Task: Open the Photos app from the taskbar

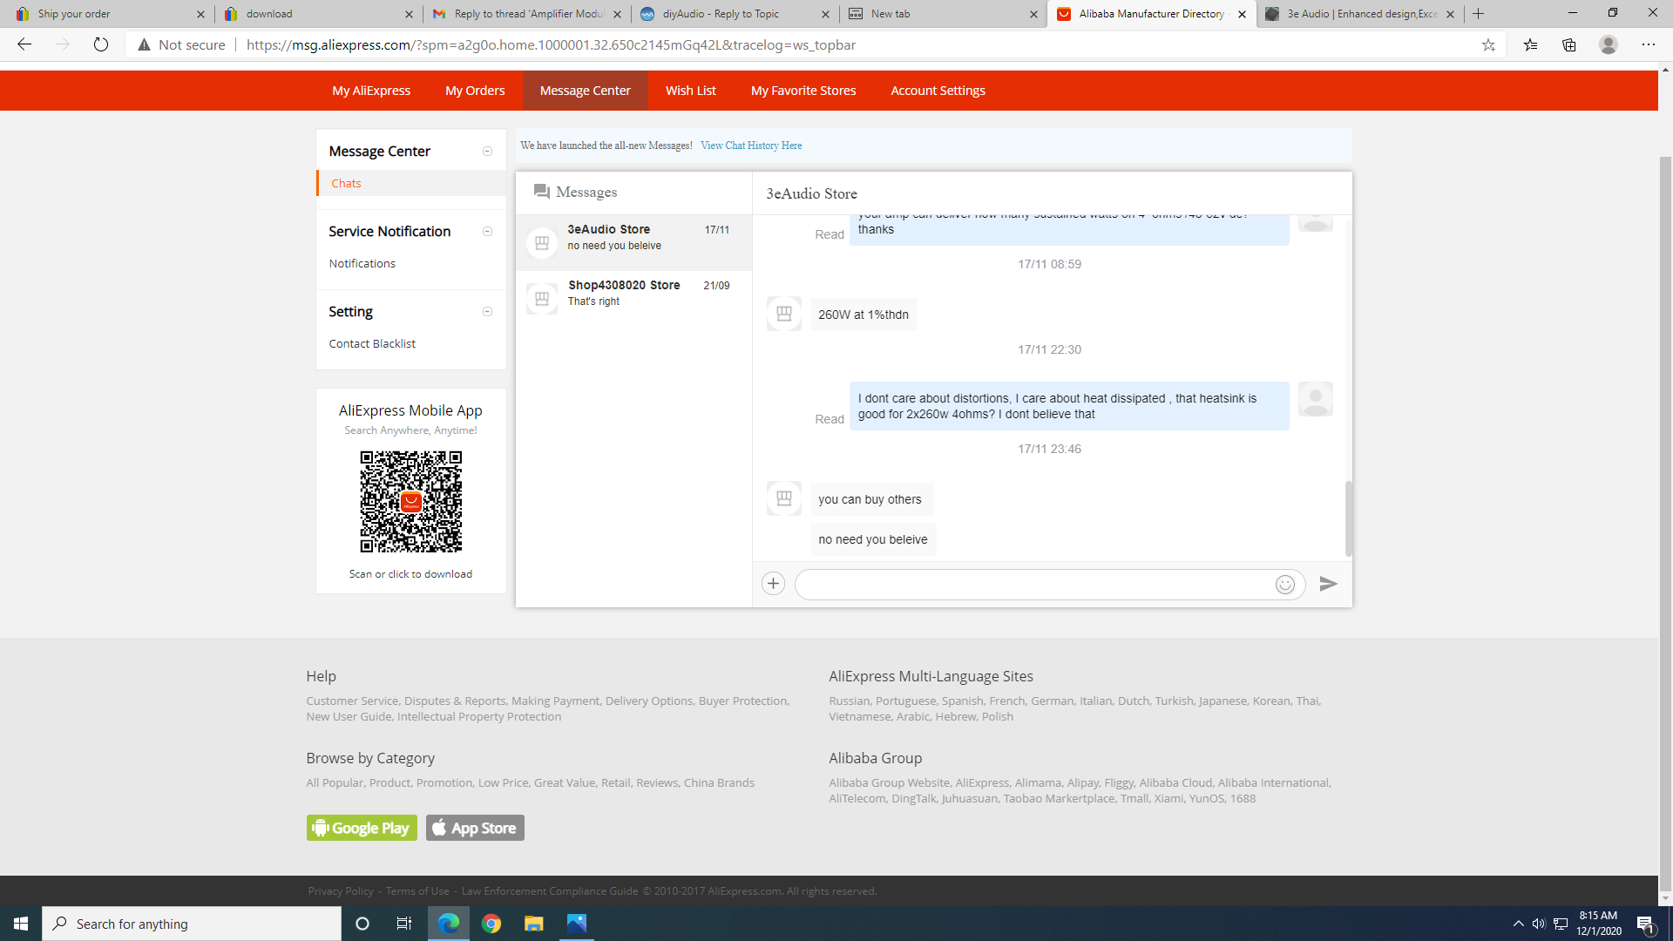Action: pos(577,924)
